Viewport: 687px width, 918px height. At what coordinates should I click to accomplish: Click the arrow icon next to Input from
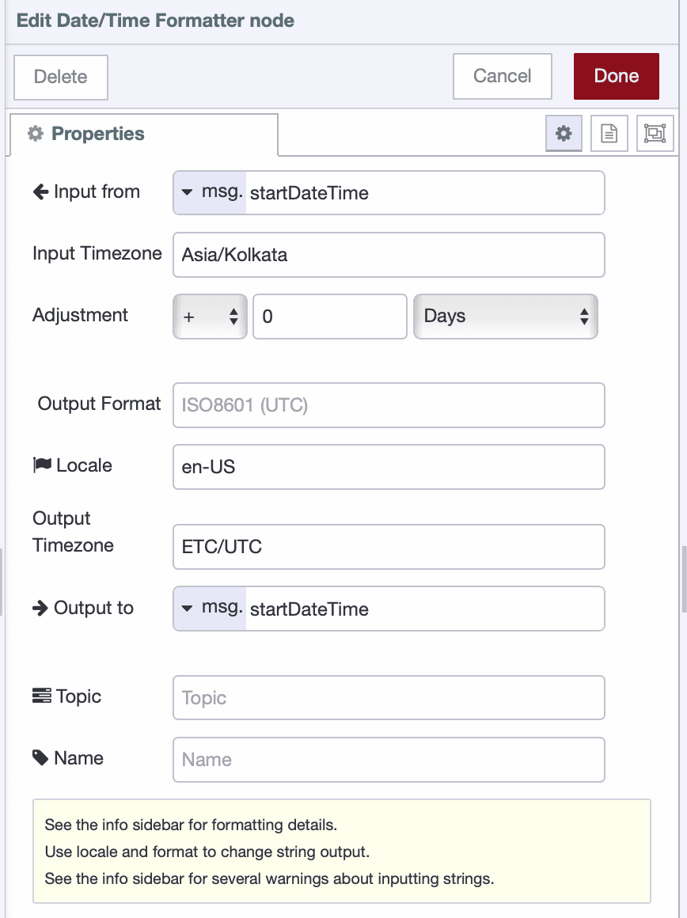click(x=41, y=191)
